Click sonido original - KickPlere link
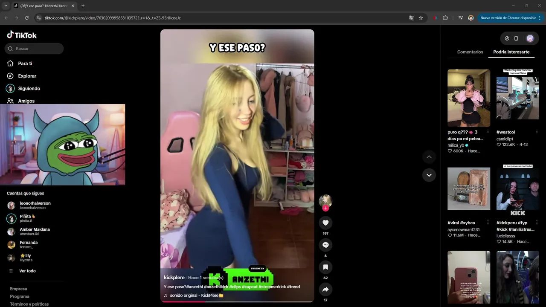 (194, 295)
